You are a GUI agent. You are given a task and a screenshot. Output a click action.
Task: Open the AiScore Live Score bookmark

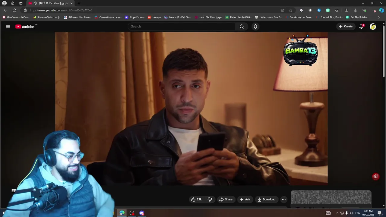[78, 17]
